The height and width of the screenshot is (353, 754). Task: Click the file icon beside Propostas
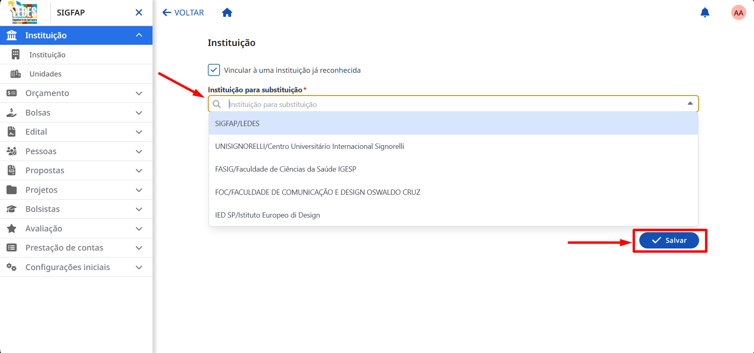[12, 170]
